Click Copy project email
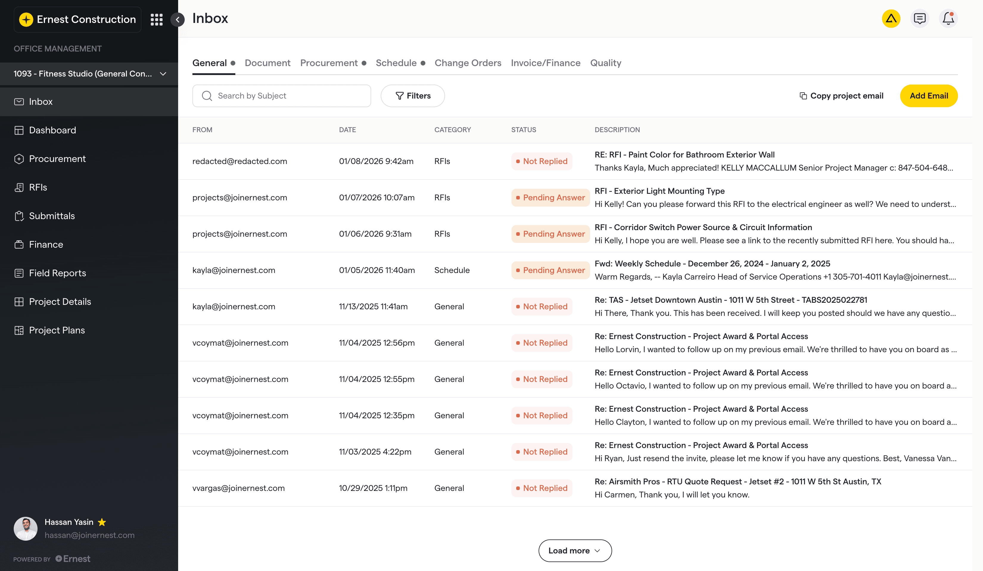 [x=842, y=96]
